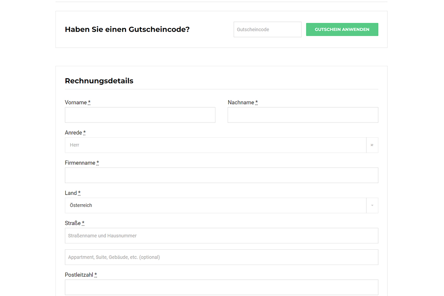Open the Anrede dropdown showing Herr
Screen dimensions: 444x296
[215, 145]
